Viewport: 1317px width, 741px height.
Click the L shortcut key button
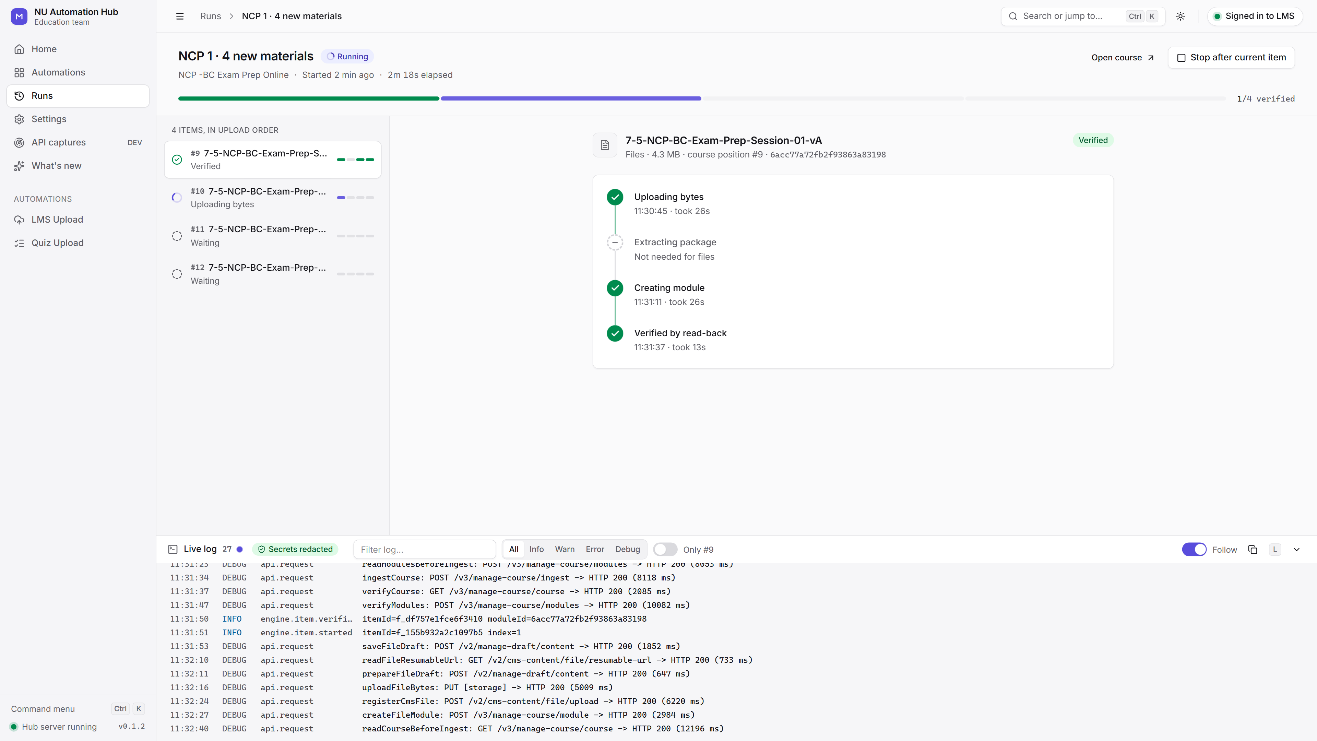(x=1275, y=550)
